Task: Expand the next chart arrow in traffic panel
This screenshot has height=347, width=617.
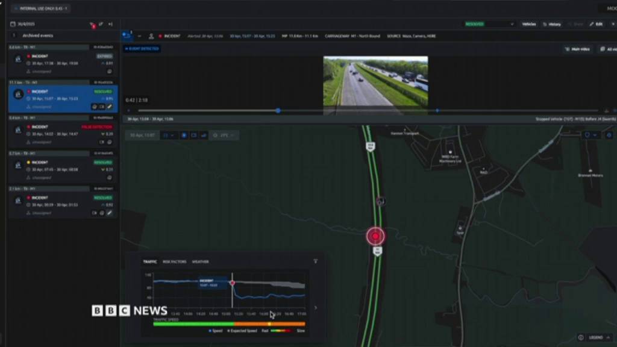Action: click(x=316, y=308)
